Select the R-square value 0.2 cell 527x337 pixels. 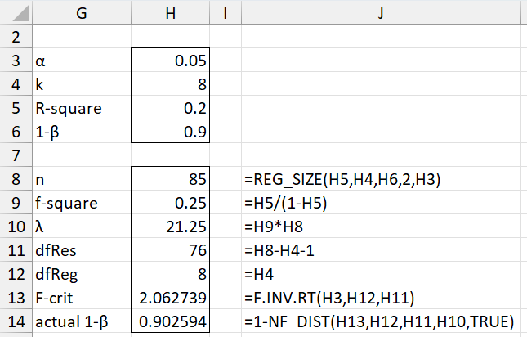(170, 108)
